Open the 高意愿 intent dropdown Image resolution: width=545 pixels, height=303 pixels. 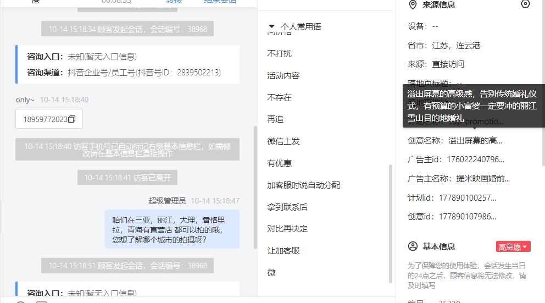(513, 247)
